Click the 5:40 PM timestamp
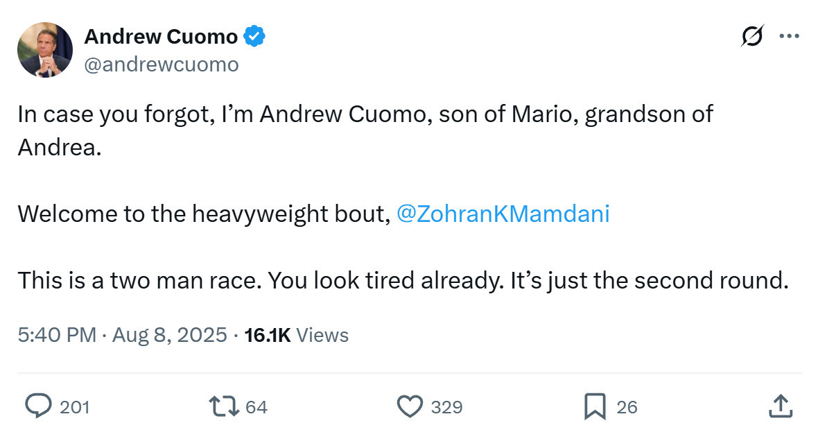The height and width of the screenshot is (430, 818). point(57,335)
